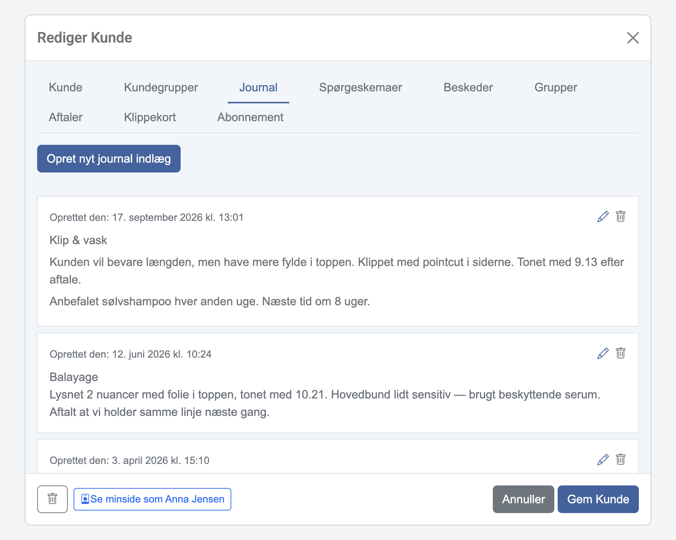Delete the 12. juni 2026 Balayage entry

[x=621, y=353]
